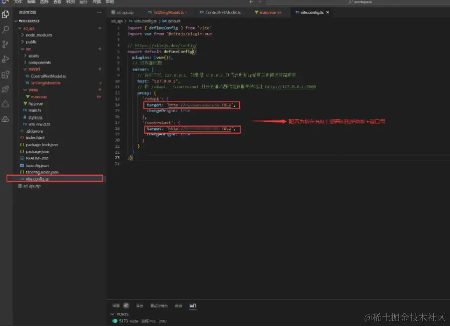Open package-lock.json in the file tree
This screenshot has height=327, width=450.
pyautogui.click(x=41, y=145)
